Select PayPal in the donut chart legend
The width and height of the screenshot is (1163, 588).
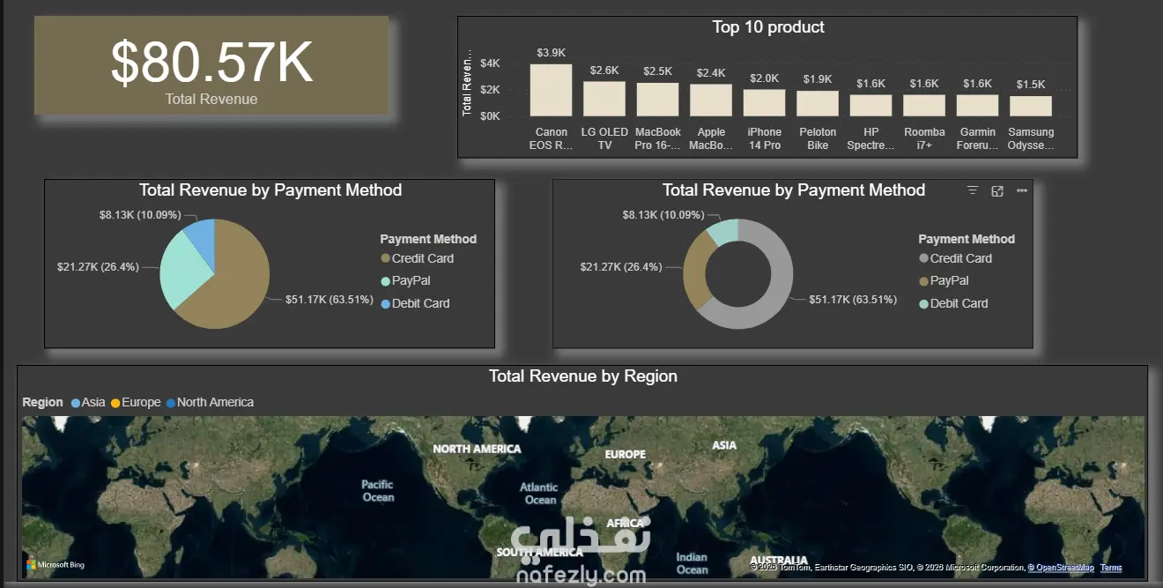pyautogui.click(x=944, y=280)
